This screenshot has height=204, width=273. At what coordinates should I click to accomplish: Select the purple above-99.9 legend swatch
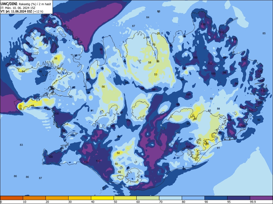tap(261, 198)
